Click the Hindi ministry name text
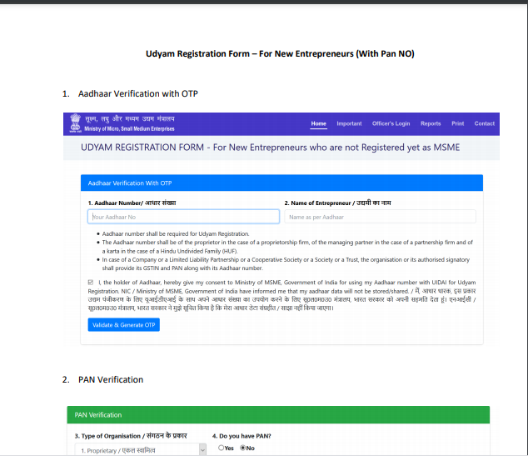528x456 pixels. (130, 119)
